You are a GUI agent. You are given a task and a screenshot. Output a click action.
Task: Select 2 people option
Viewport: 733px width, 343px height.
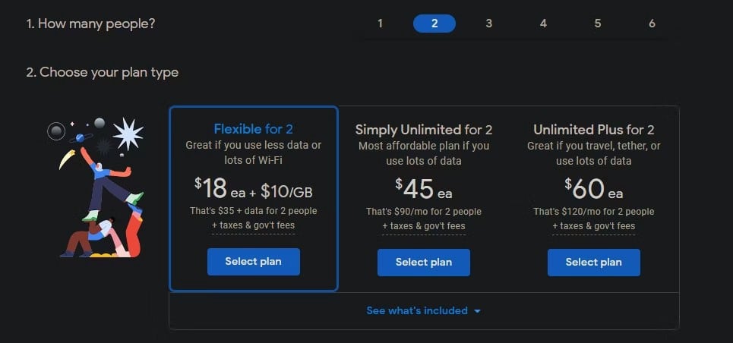(434, 24)
